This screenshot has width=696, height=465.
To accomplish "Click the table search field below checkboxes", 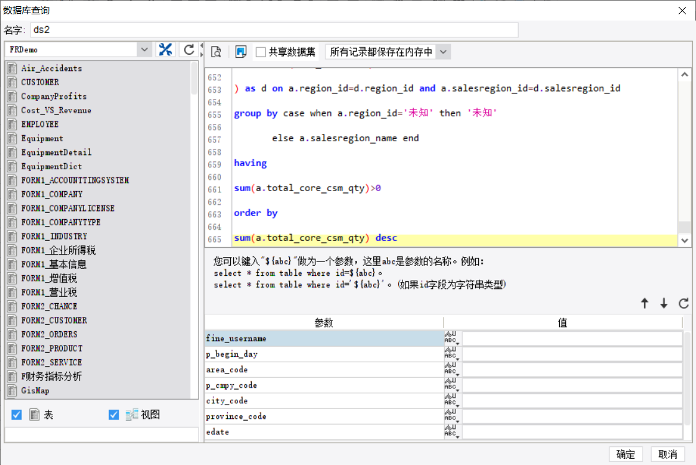I will (x=101, y=434).
